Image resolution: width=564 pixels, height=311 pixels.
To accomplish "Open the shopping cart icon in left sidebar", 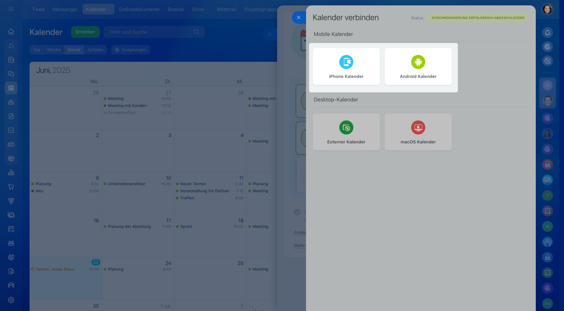I will [11, 187].
